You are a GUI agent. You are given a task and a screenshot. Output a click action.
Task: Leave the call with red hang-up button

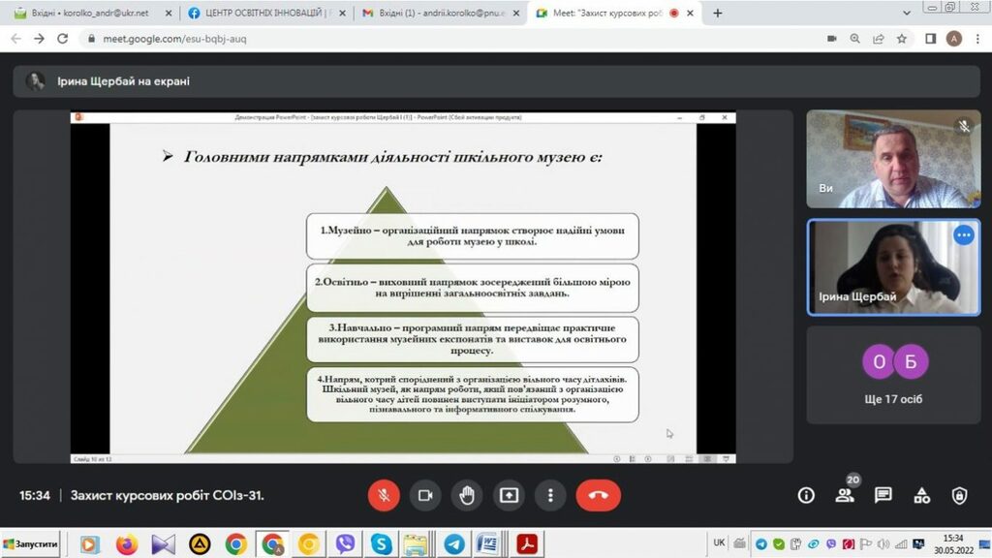click(598, 495)
